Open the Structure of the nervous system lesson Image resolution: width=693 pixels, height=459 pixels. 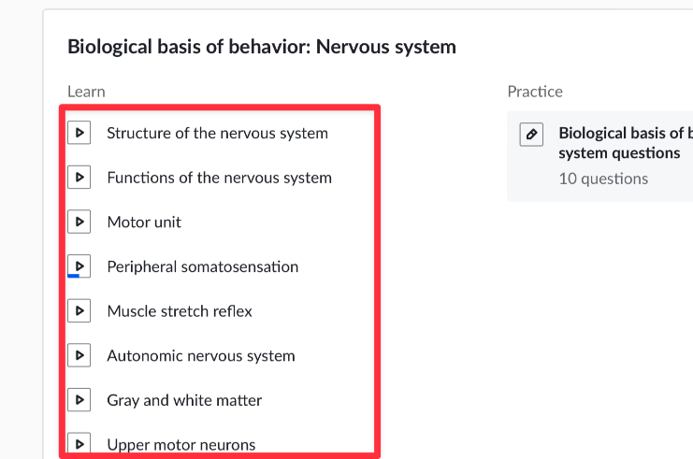[x=217, y=133]
